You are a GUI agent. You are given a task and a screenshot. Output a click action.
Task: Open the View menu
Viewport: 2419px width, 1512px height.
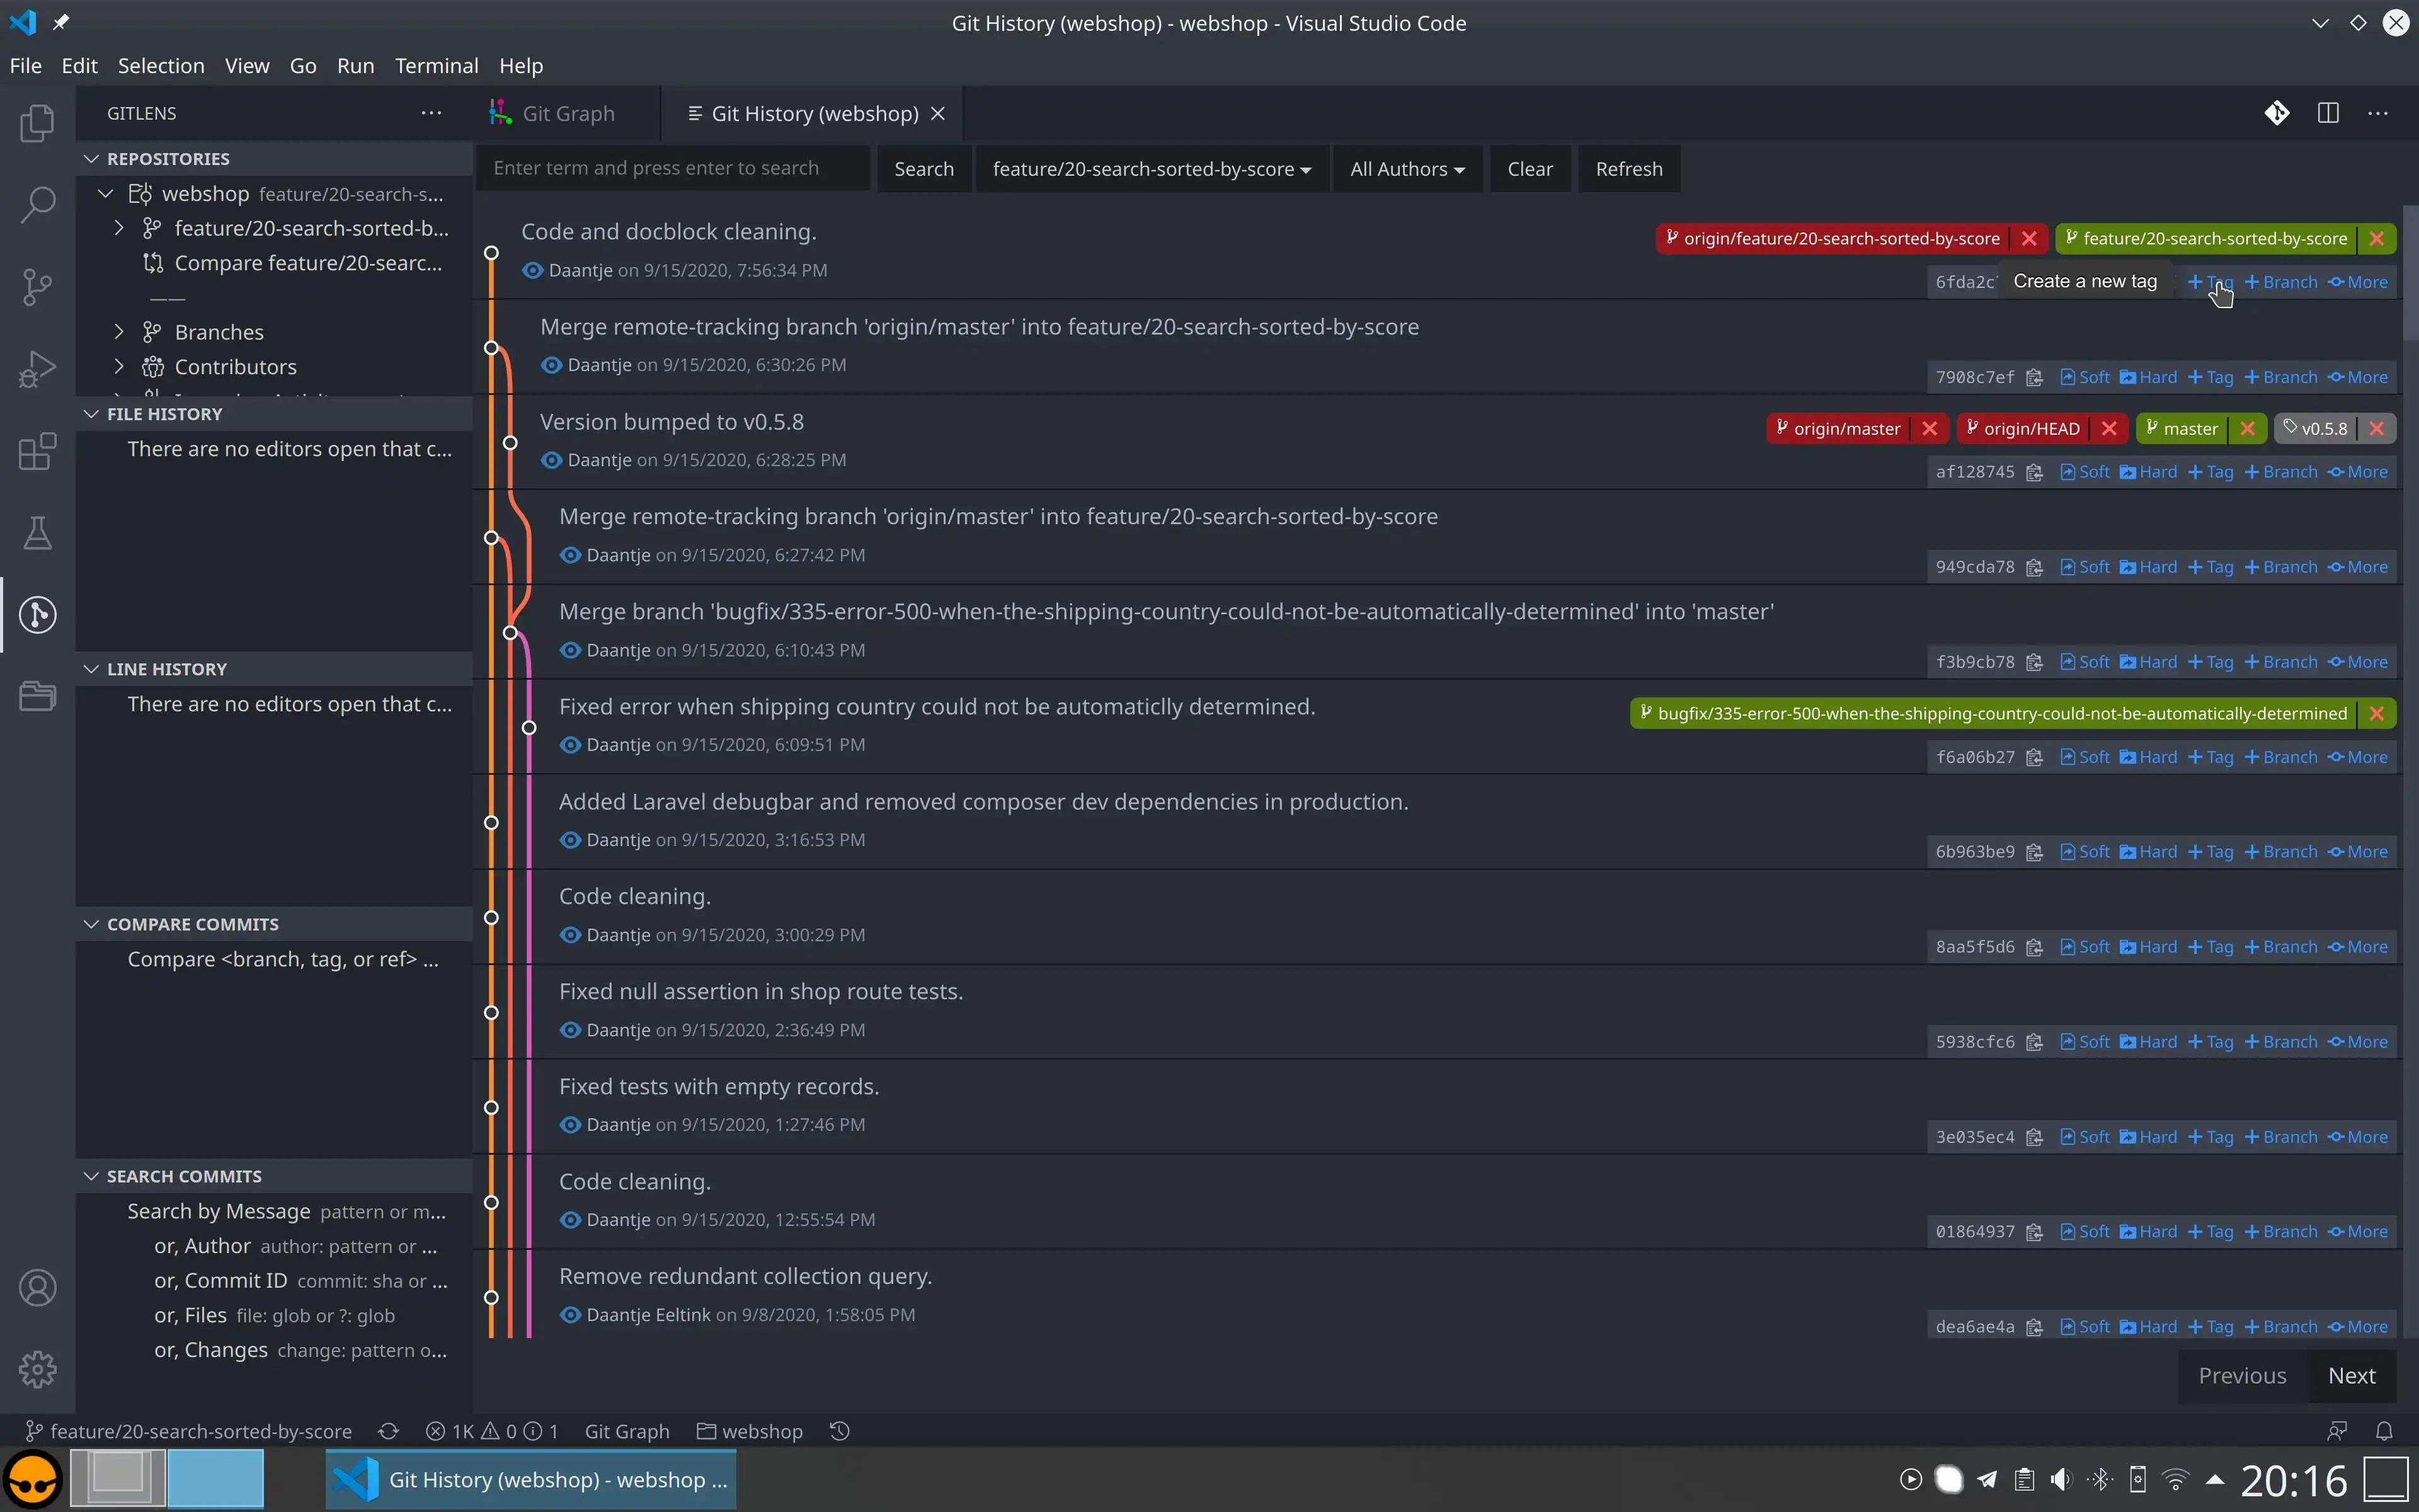click(247, 66)
